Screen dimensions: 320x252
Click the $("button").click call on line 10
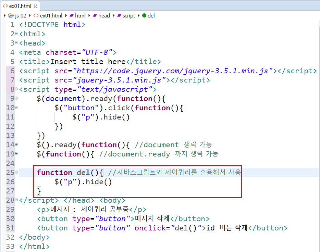coord(92,108)
